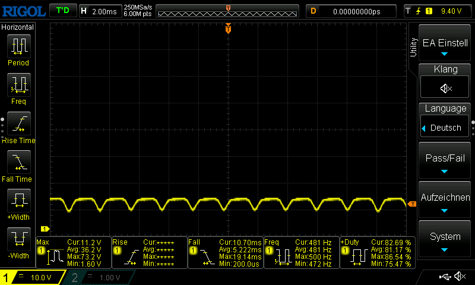Image resolution: width=475 pixels, height=285 pixels.
Task: Select channel 1 tab showing 10.0 V
Action: tap(33, 277)
